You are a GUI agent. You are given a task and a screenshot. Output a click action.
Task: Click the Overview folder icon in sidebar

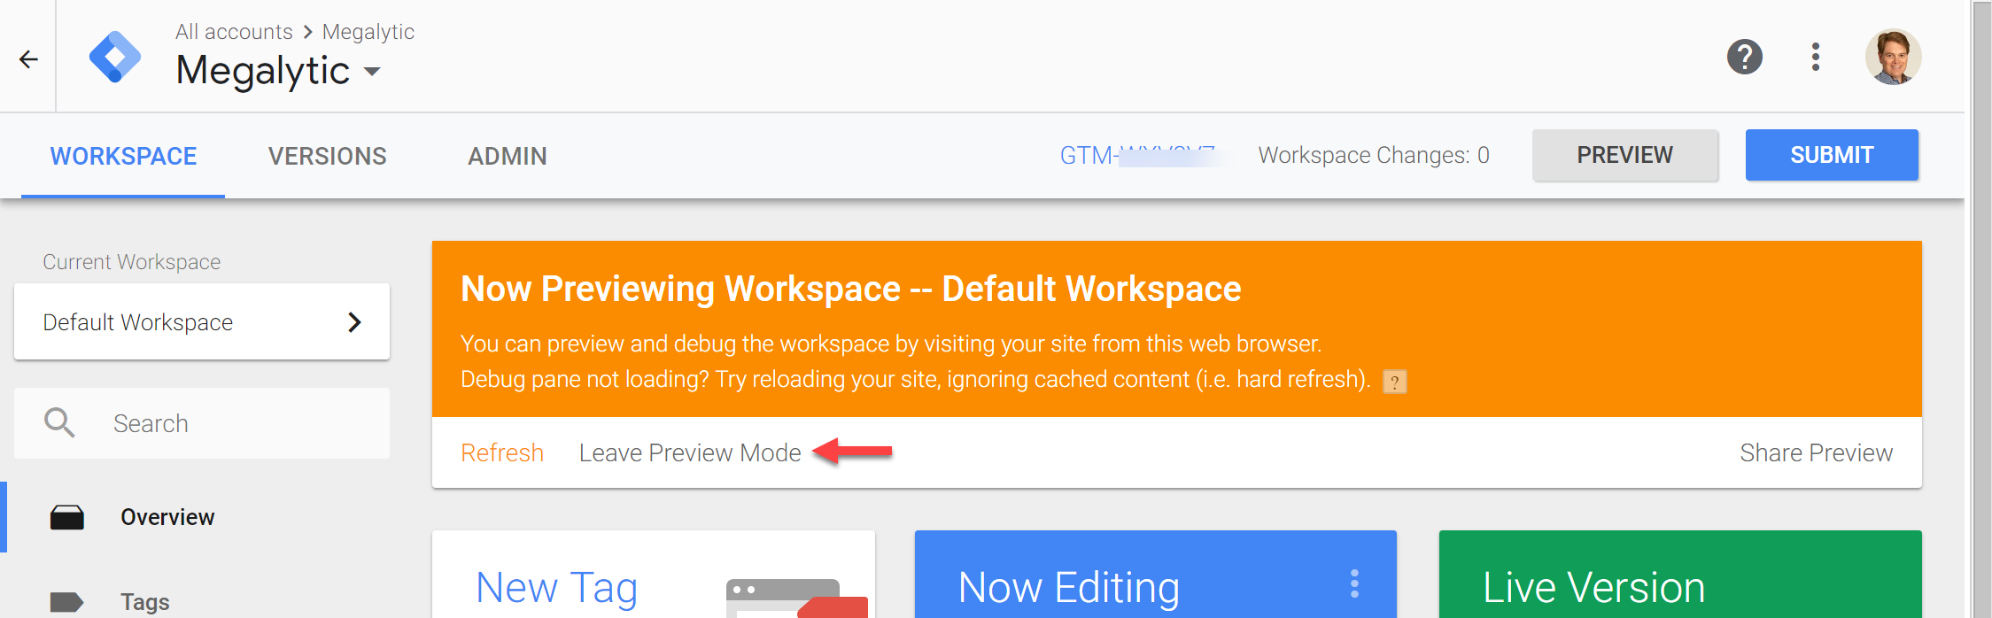(x=66, y=517)
